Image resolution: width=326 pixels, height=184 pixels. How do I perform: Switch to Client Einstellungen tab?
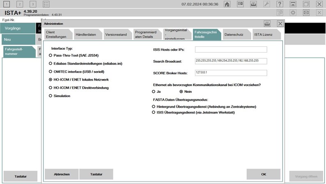[57, 34]
